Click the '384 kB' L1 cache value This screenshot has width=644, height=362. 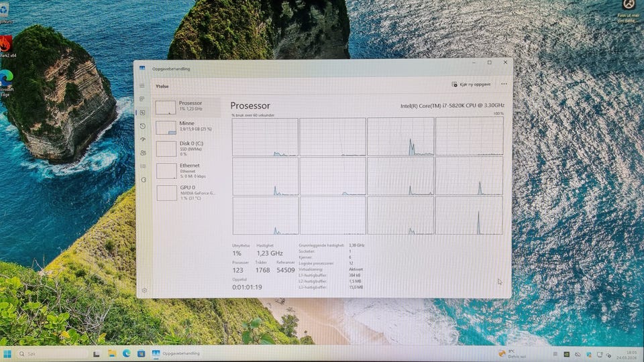tap(354, 276)
